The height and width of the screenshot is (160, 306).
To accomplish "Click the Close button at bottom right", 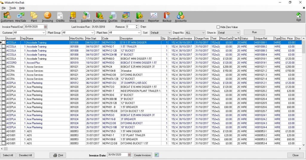I will coord(295,155).
